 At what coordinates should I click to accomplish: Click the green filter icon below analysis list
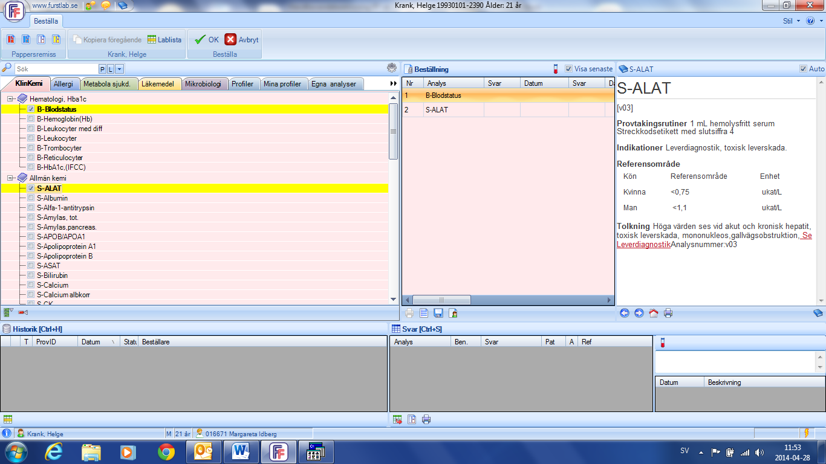click(x=8, y=312)
